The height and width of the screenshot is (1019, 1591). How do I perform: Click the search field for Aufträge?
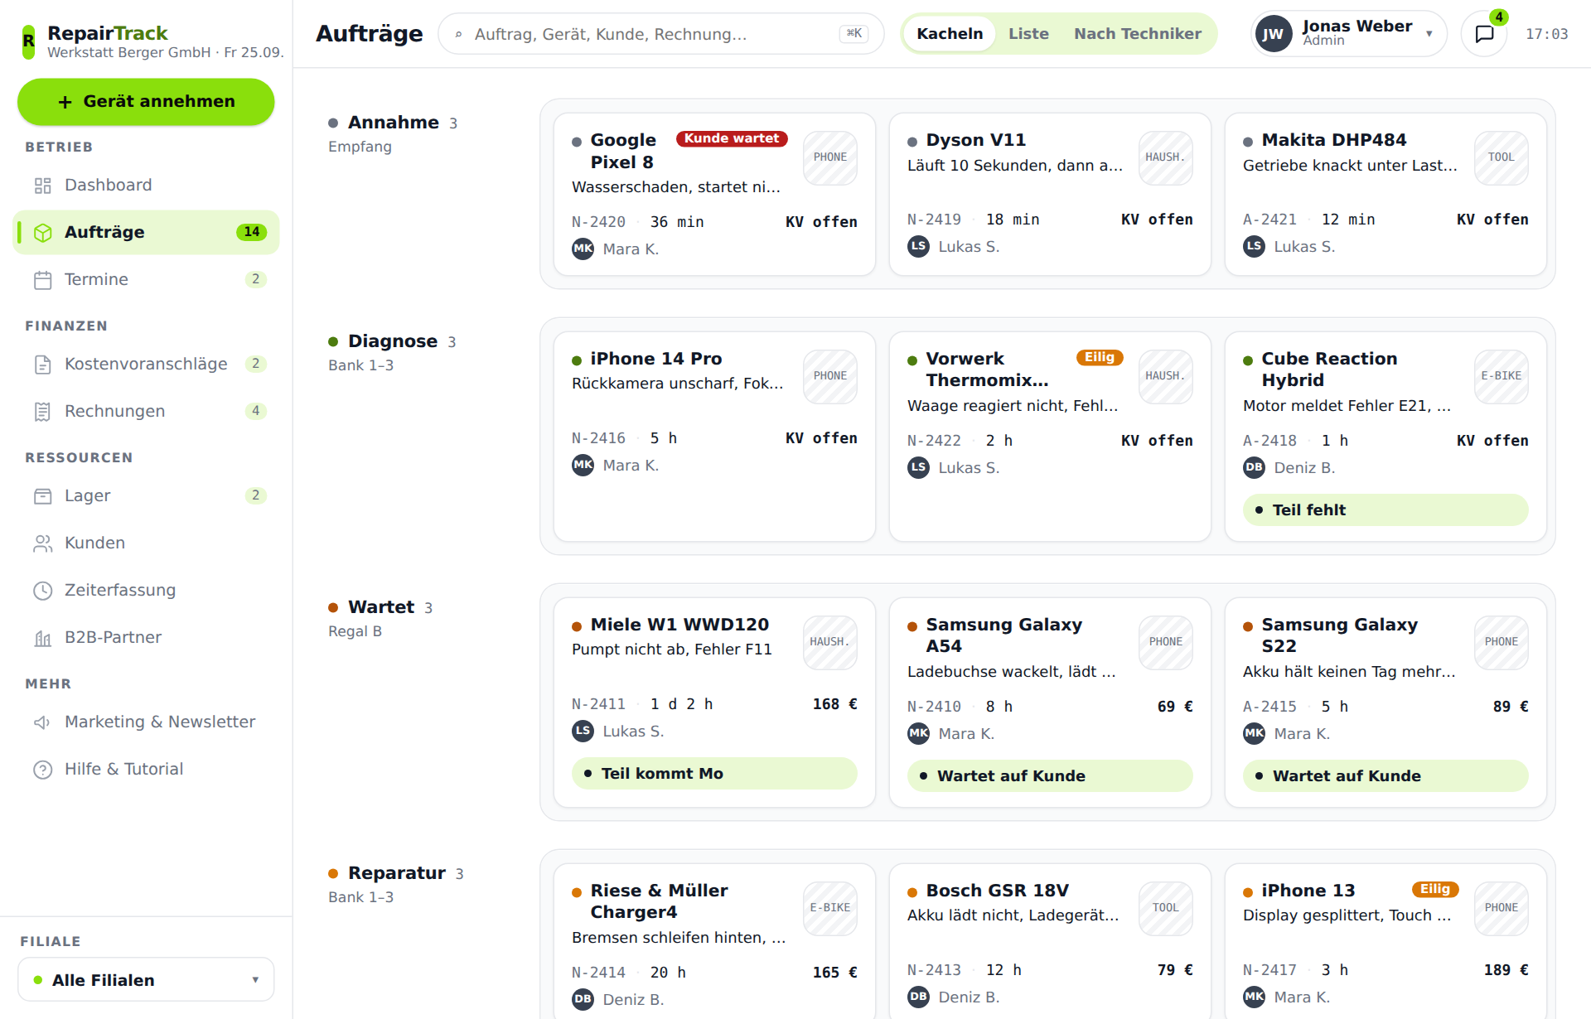point(660,34)
